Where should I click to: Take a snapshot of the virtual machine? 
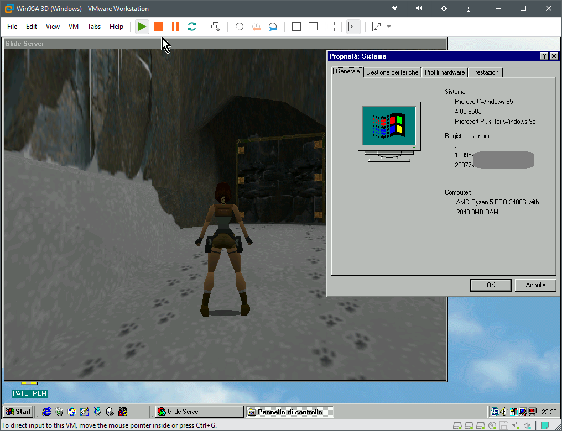point(239,27)
